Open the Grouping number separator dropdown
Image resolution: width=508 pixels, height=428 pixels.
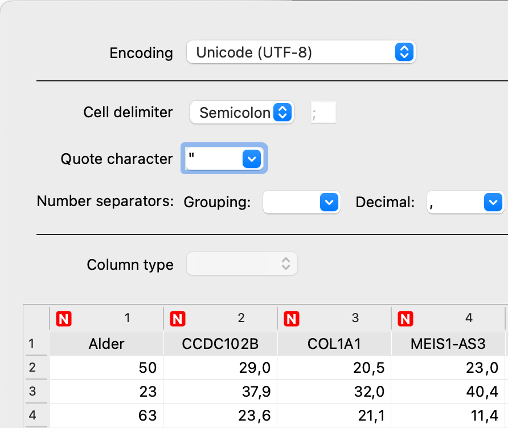328,203
